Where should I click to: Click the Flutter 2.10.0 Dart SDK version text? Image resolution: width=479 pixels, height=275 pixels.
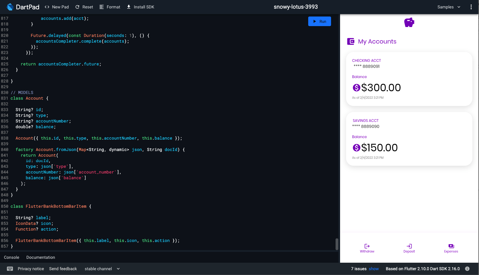point(423,269)
